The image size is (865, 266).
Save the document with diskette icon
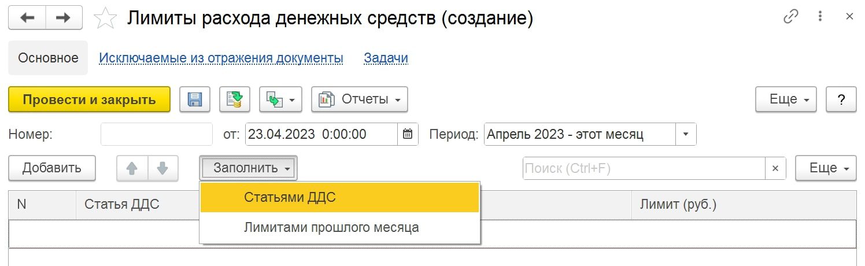(195, 99)
